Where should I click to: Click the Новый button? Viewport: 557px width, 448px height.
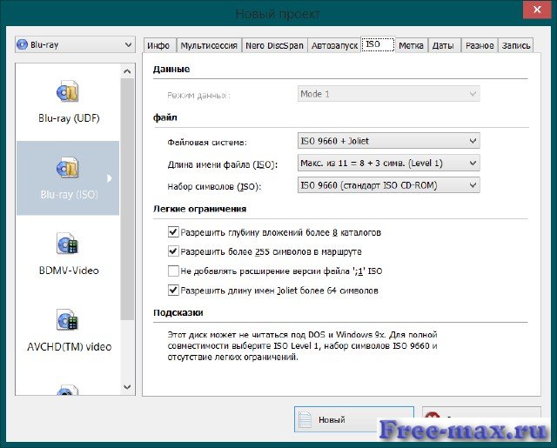pyautogui.click(x=354, y=419)
